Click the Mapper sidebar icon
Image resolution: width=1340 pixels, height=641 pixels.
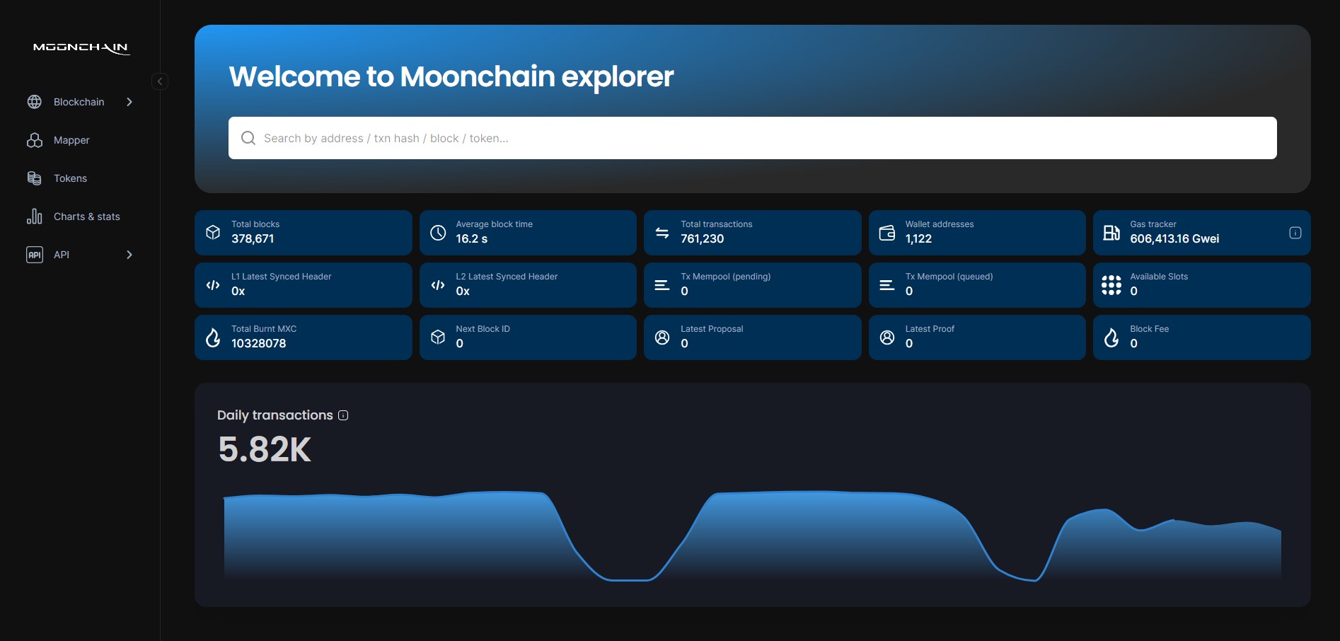35,140
